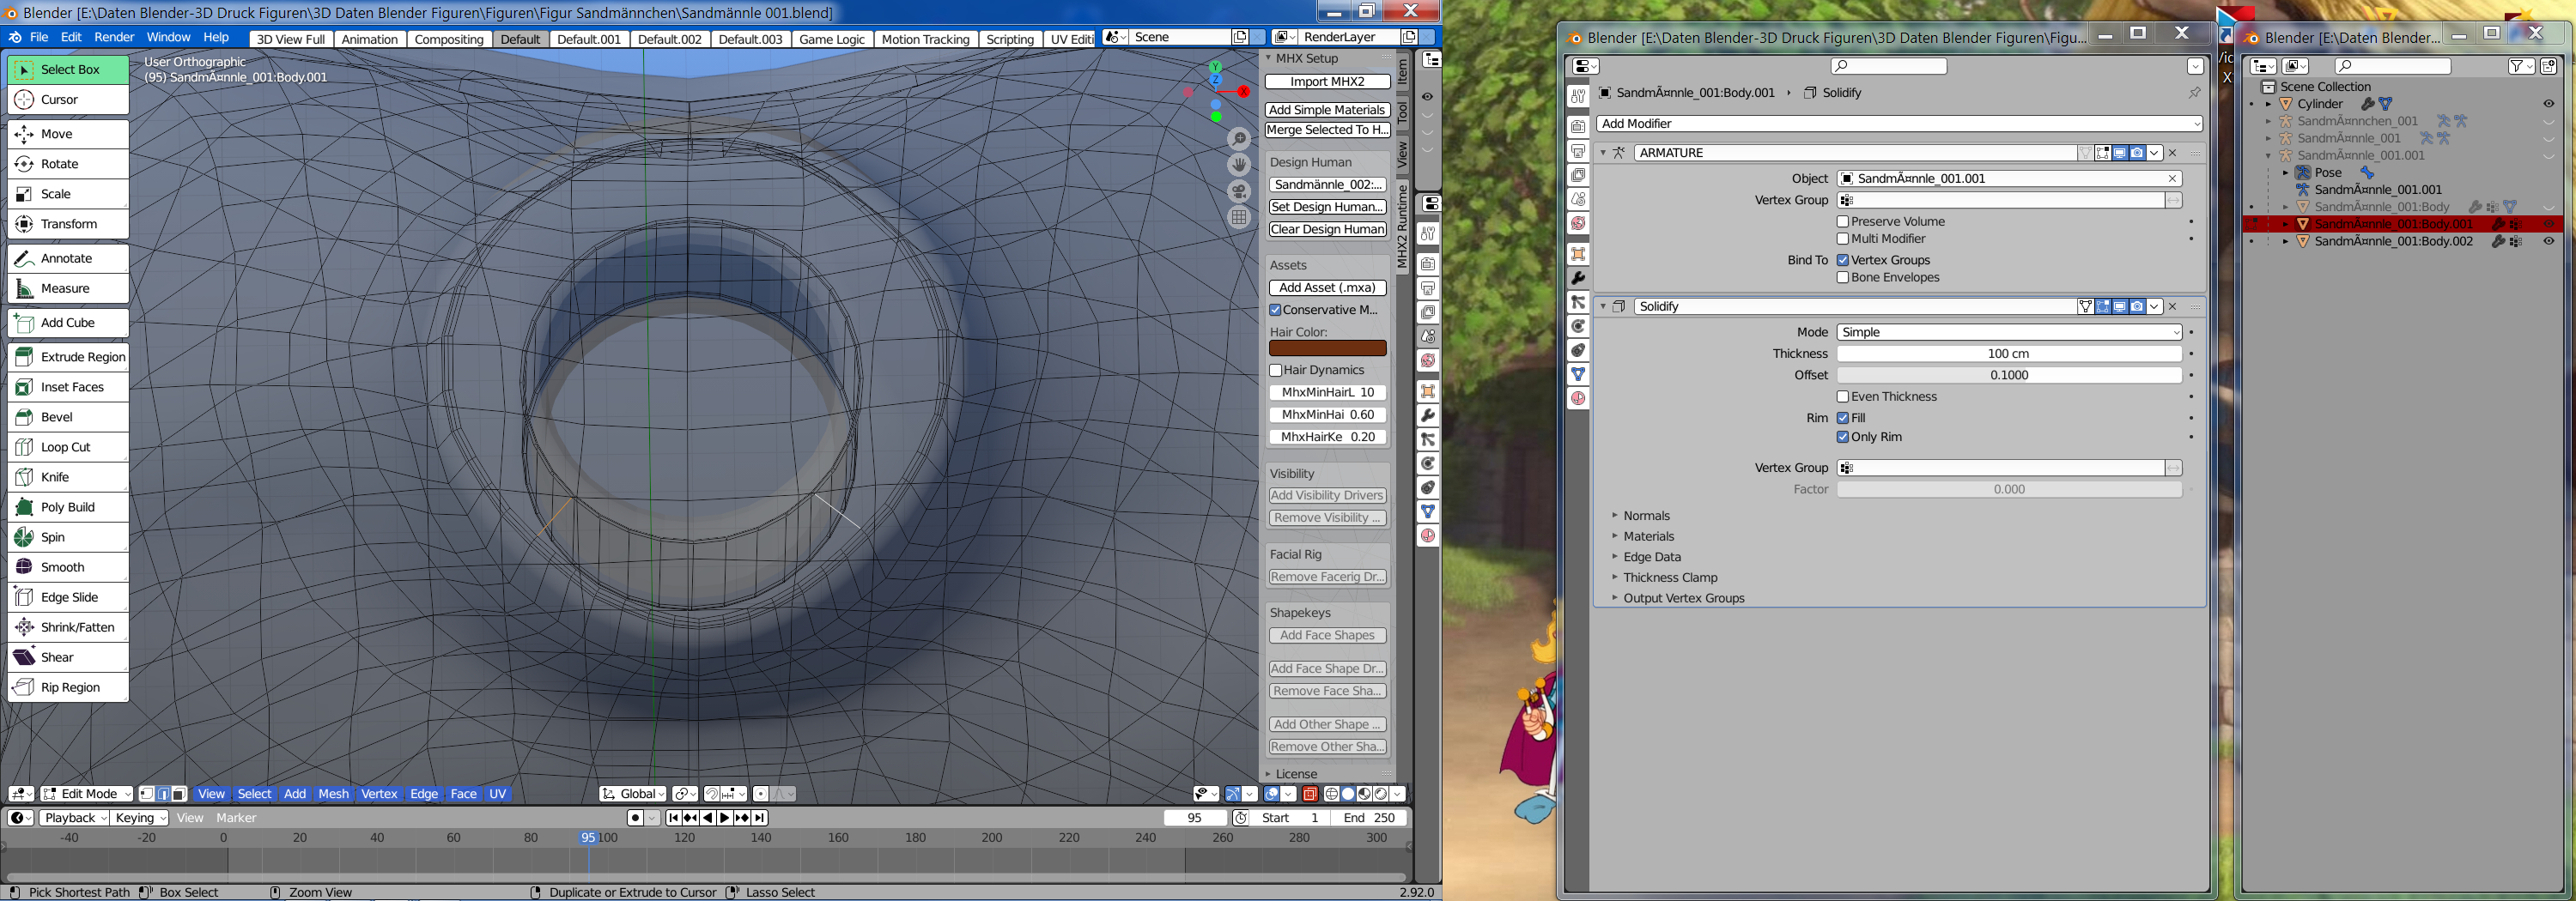Uncheck the Only Rim option
The height and width of the screenshot is (901, 2576).
click(x=1843, y=437)
